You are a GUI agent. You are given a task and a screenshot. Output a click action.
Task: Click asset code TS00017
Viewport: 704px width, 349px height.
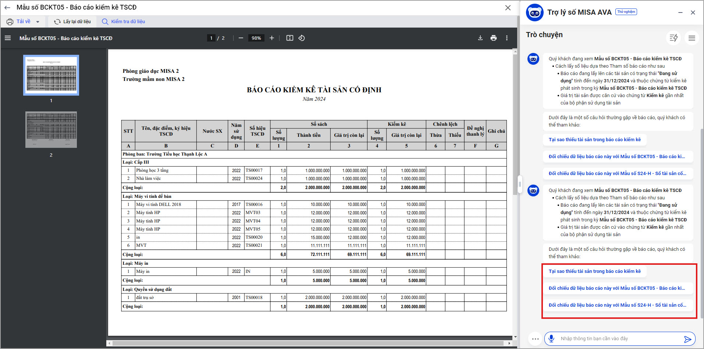pyautogui.click(x=254, y=170)
